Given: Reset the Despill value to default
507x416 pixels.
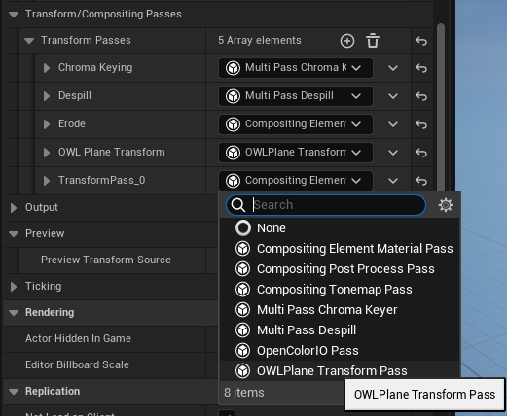Looking at the screenshot, I should pos(421,96).
